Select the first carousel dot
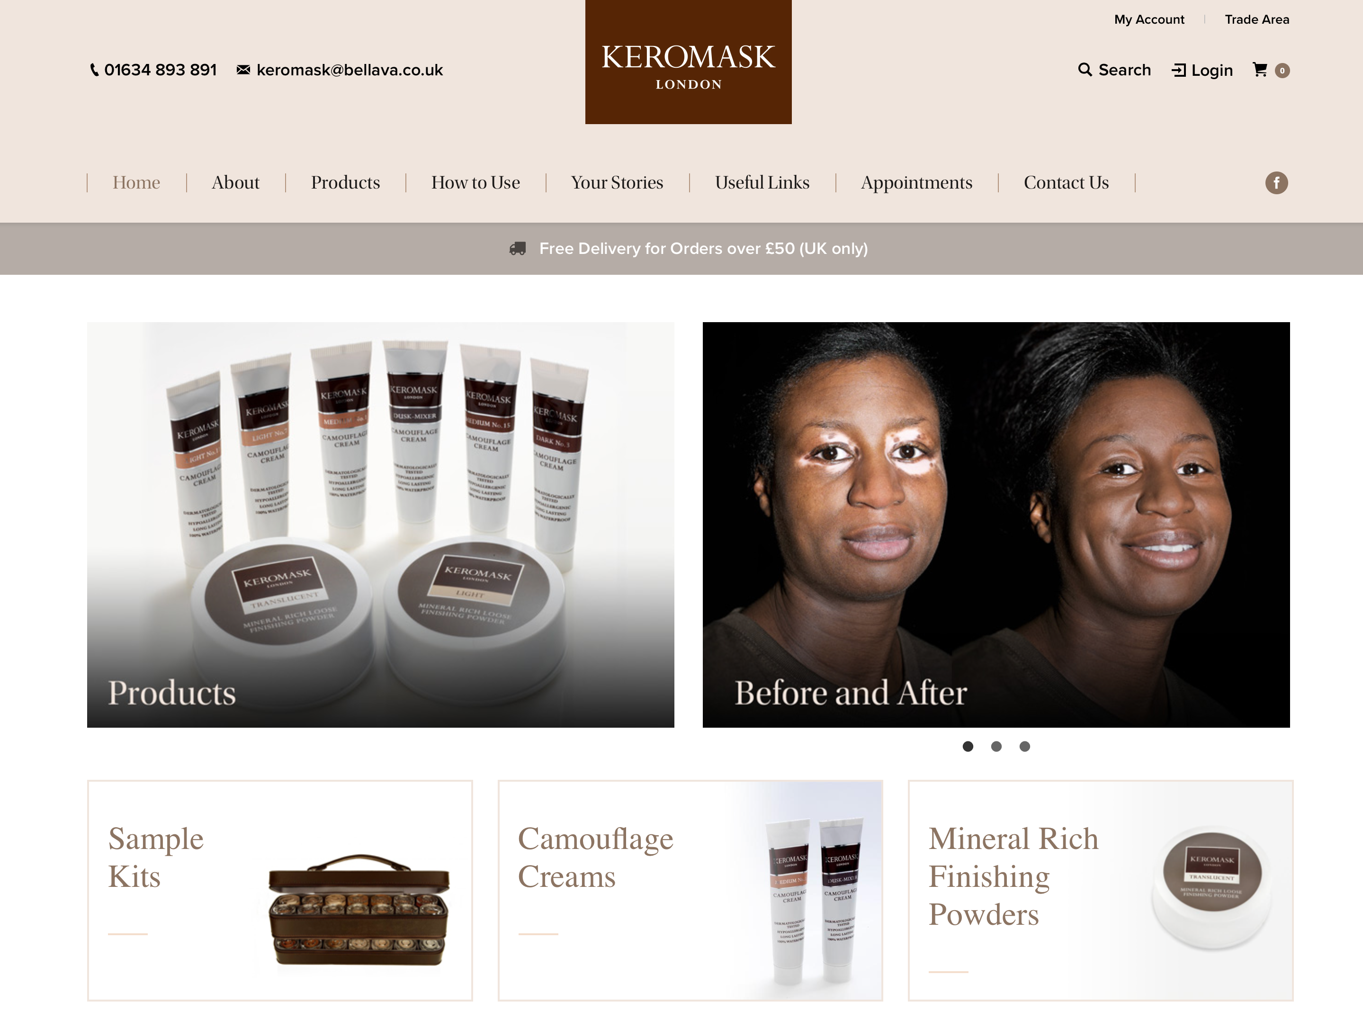Viewport: 1363px width, 1029px height. tap(968, 747)
